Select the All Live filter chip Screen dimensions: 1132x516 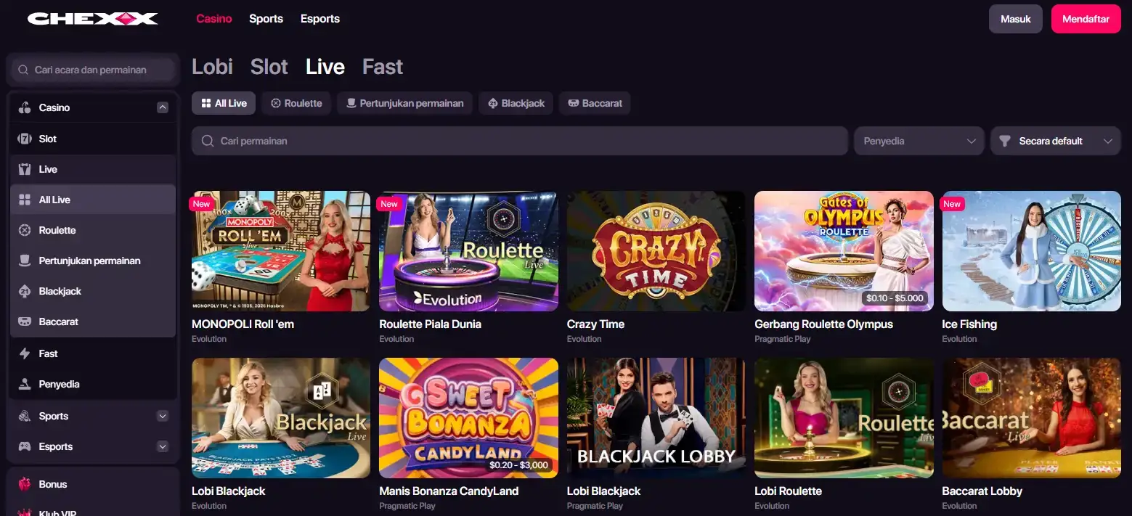[x=224, y=103]
